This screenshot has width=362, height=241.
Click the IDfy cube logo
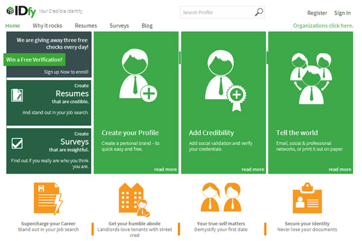pyautogui.click(x=10, y=10)
